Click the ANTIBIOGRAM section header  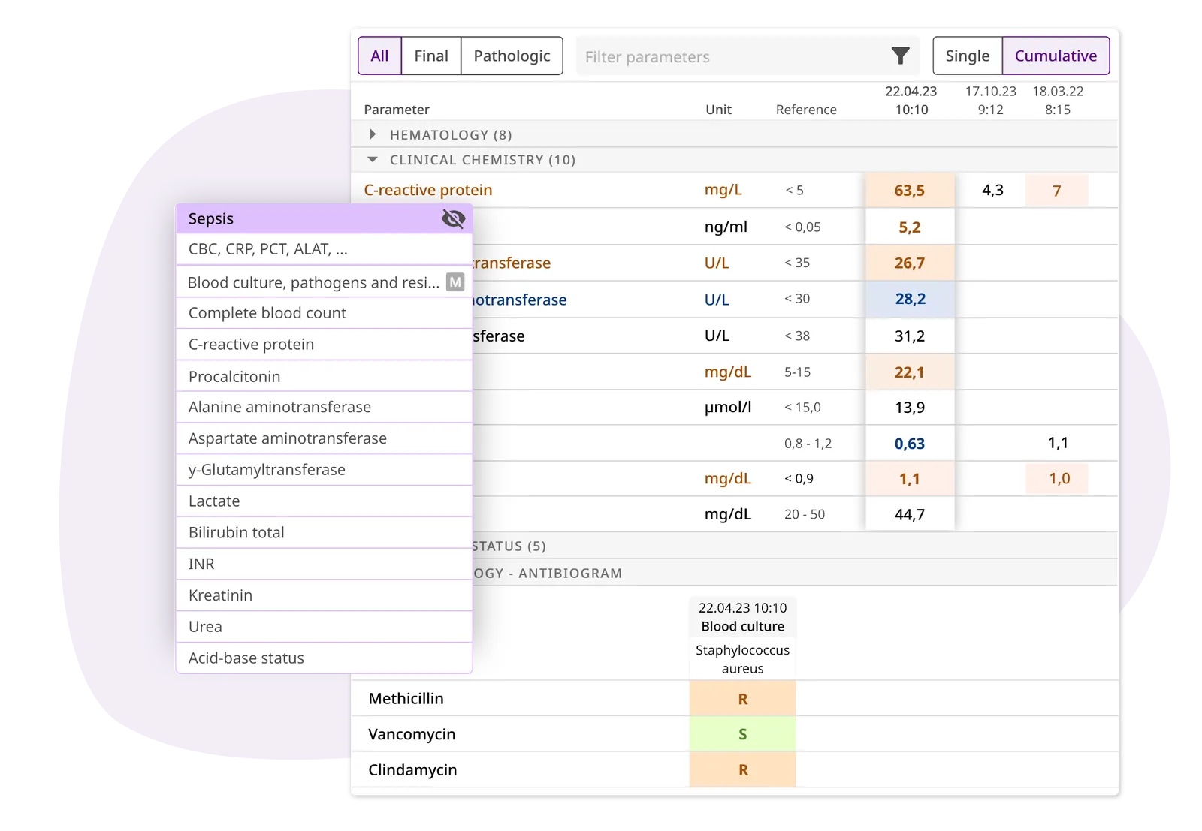point(795,574)
